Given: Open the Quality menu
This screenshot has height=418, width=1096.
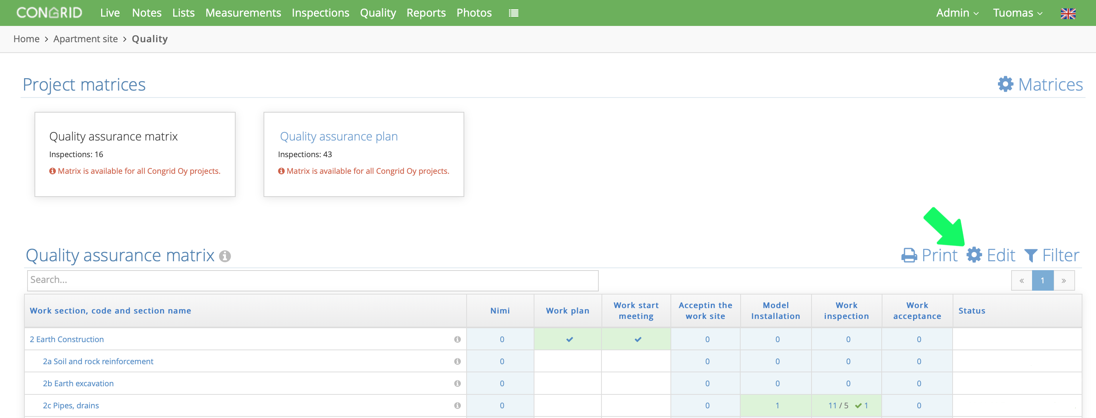Looking at the screenshot, I should coord(378,13).
